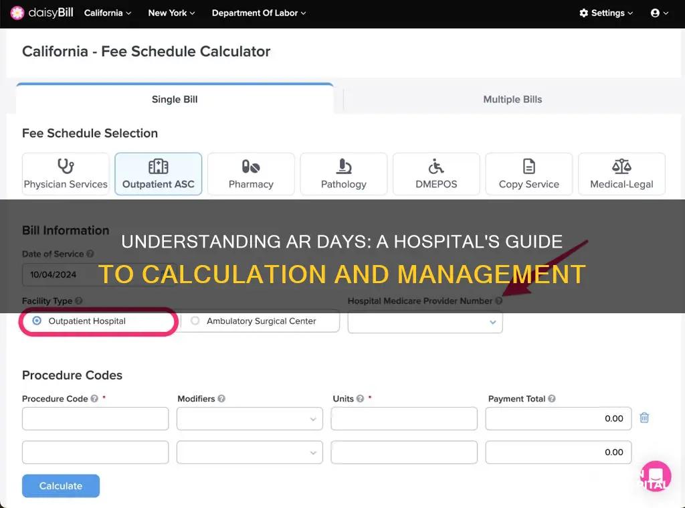Click the Modifiers help icon
This screenshot has height=508, width=685.
(x=221, y=399)
